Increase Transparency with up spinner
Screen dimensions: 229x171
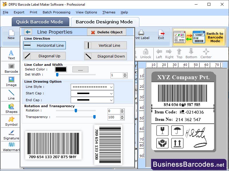coord(122,116)
